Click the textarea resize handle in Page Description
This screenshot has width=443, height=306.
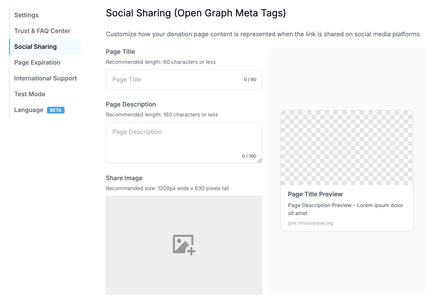point(259,160)
